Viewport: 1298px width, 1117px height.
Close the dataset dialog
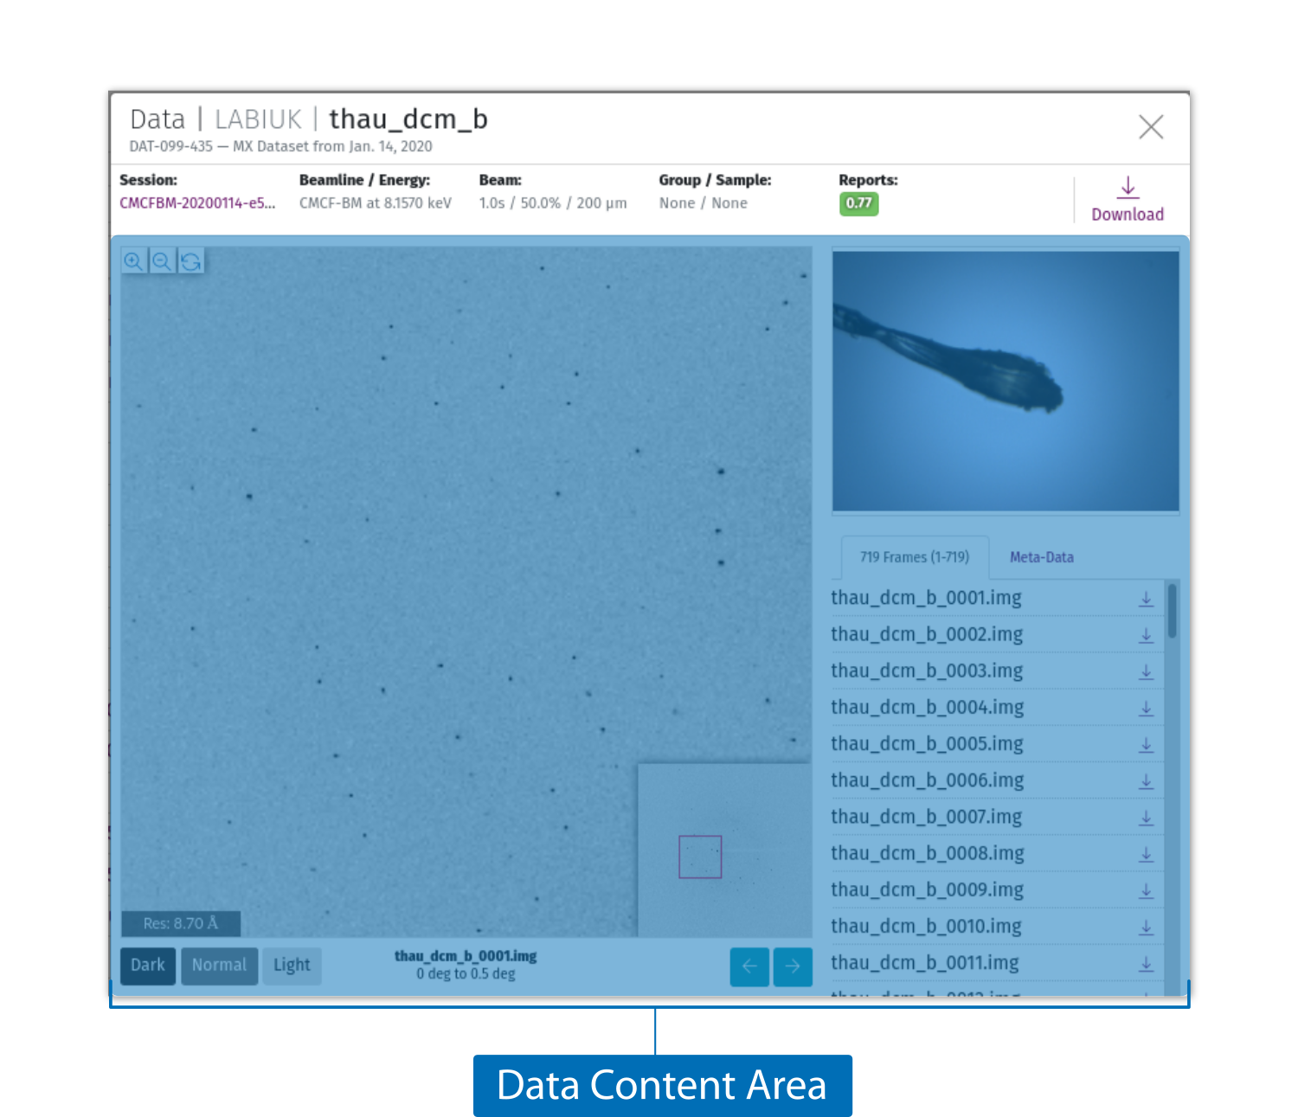[1151, 127]
